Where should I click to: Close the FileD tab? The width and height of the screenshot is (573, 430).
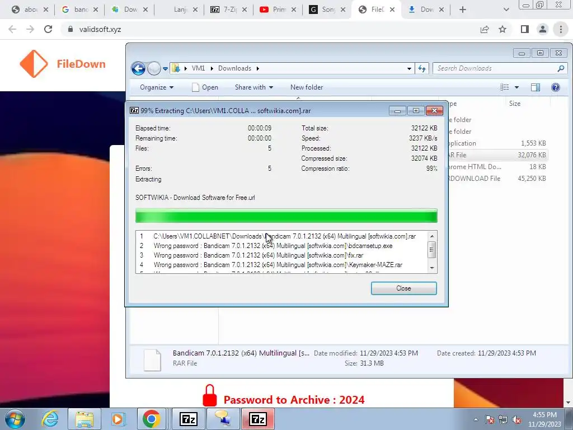tap(392, 10)
